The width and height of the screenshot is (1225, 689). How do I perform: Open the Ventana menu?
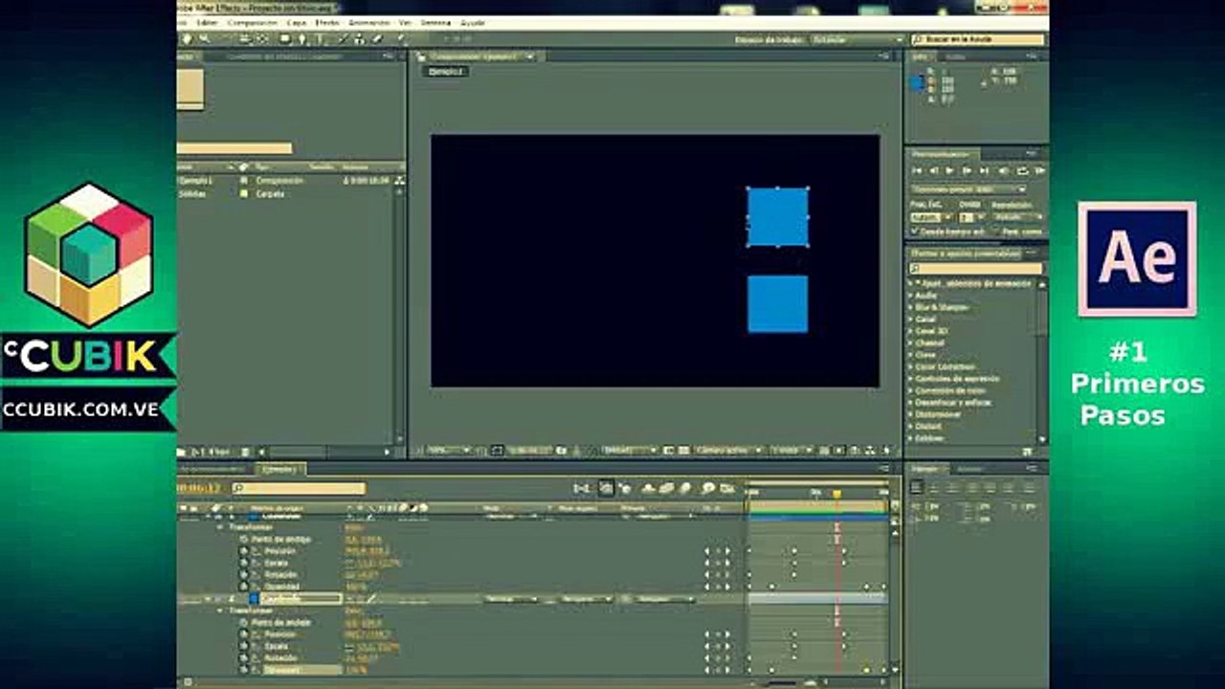[435, 22]
